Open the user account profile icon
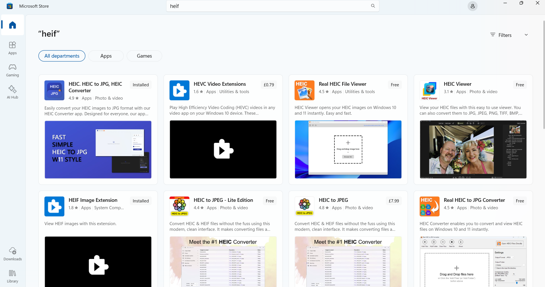The image size is (545, 287). coord(472,6)
